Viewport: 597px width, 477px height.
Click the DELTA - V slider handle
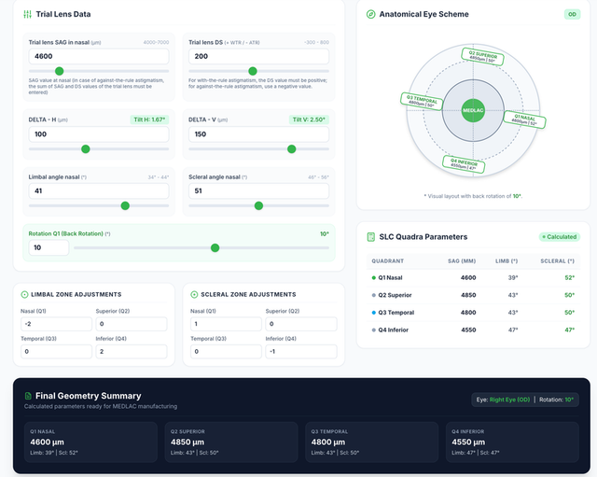292,149
